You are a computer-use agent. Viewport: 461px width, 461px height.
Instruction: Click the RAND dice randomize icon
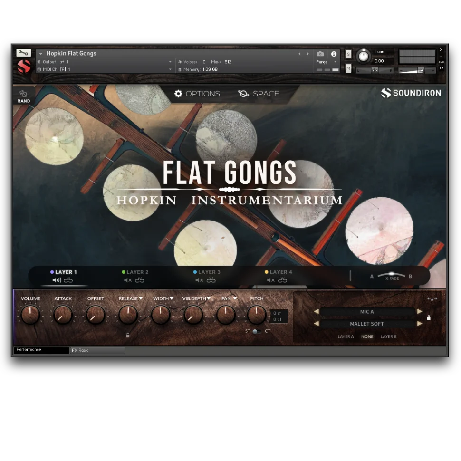pyautogui.click(x=23, y=94)
